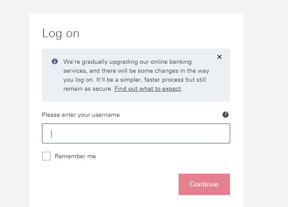Focus the username text field
Image resolution: width=288 pixels, height=207 pixels.
coord(136,133)
